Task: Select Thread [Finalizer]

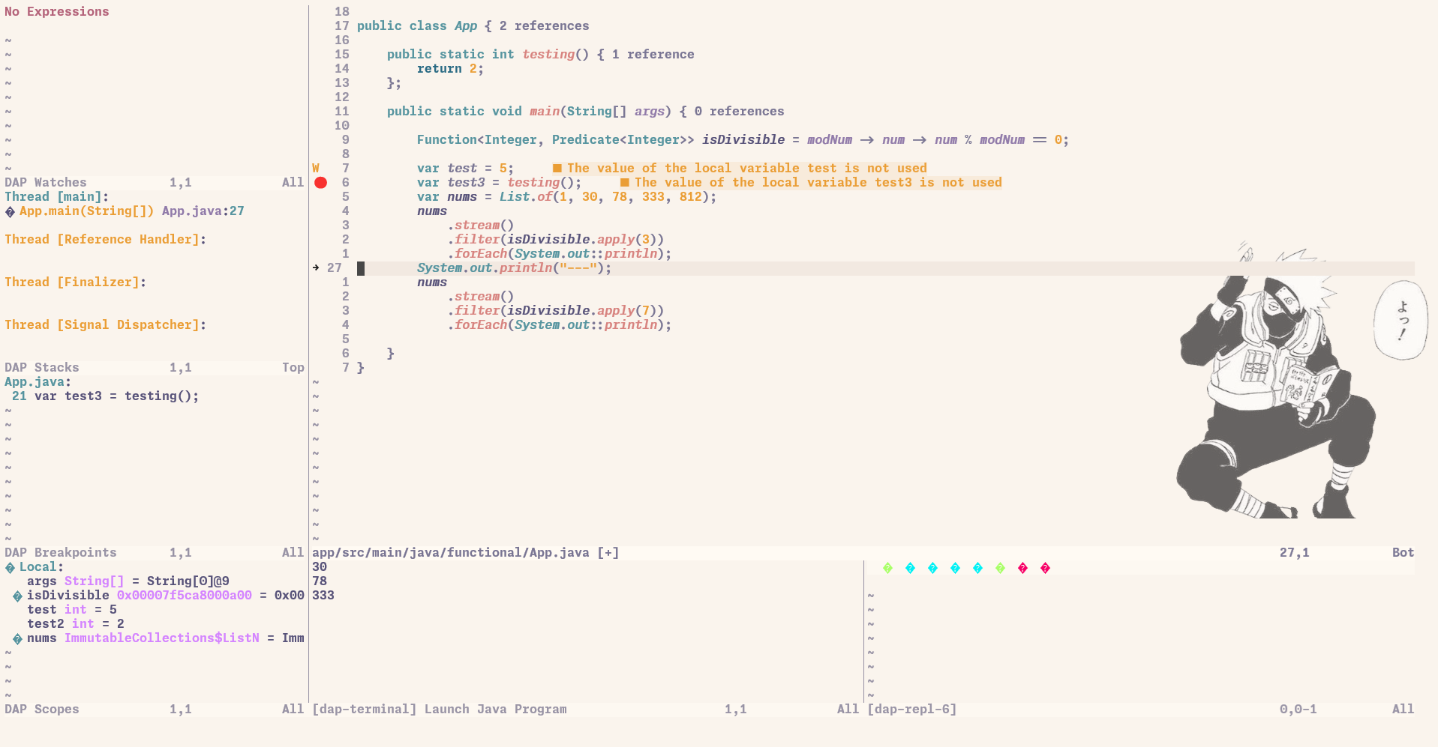Action: (76, 282)
